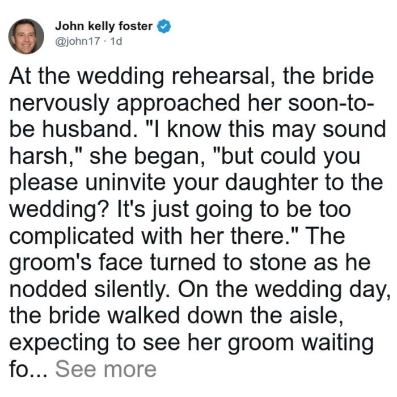Open the John kelly foster display name

click(104, 26)
